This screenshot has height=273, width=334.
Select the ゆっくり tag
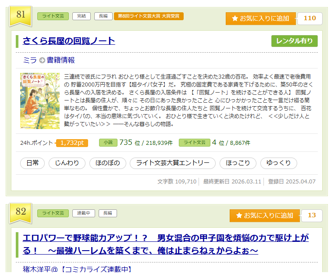tap(279, 163)
